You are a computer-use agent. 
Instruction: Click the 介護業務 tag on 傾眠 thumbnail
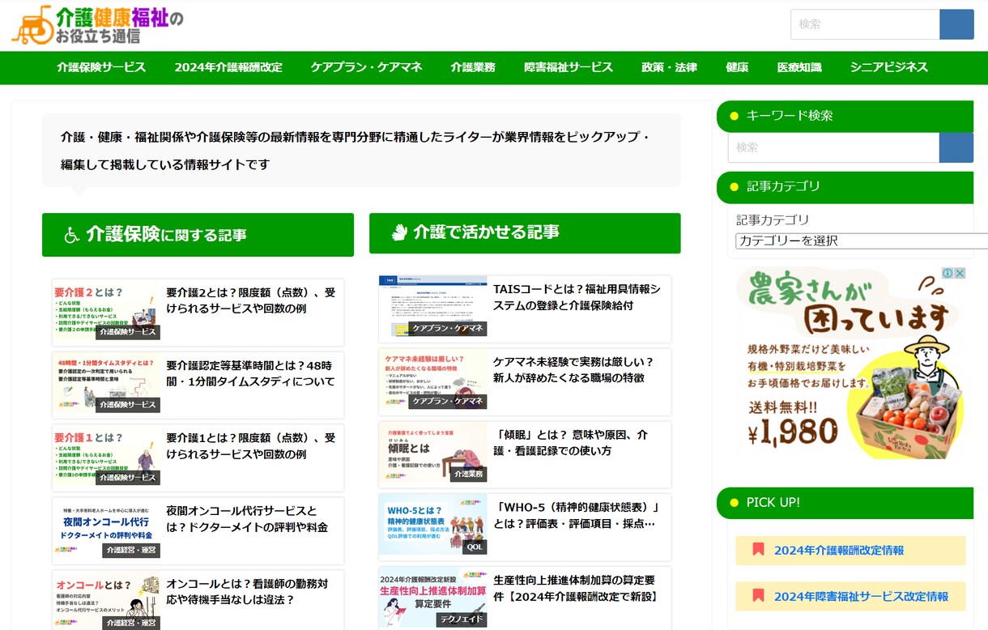click(x=469, y=475)
